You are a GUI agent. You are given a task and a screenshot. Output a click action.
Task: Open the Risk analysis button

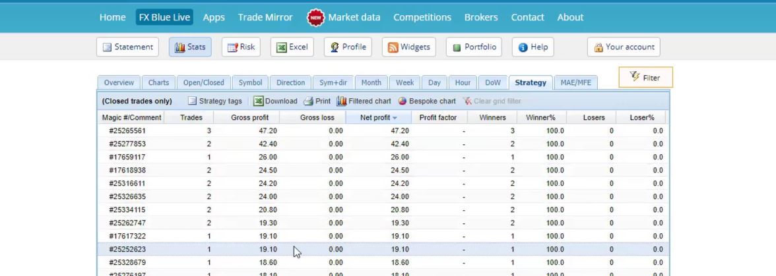(241, 47)
